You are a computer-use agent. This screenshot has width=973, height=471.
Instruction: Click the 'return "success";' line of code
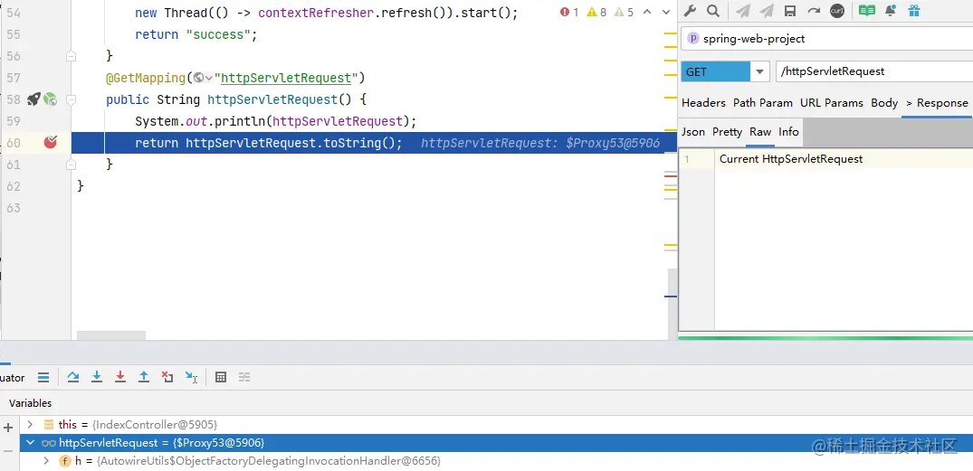tap(196, 34)
